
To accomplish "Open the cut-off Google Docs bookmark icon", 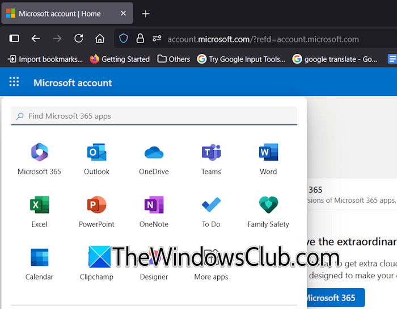I will click(x=392, y=59).
